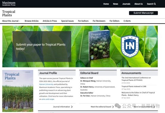Expand the About the Journal dropdown
This screenshot has height=113, width=165.
pos(11,21)
